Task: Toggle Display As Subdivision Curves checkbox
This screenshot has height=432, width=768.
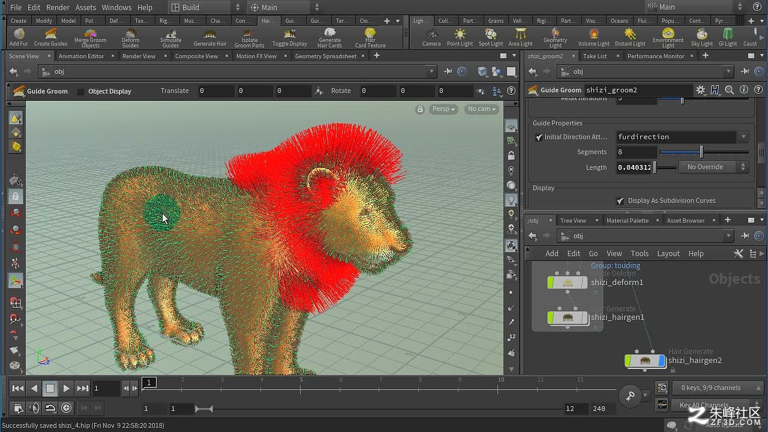Action: tap(620, 201)
